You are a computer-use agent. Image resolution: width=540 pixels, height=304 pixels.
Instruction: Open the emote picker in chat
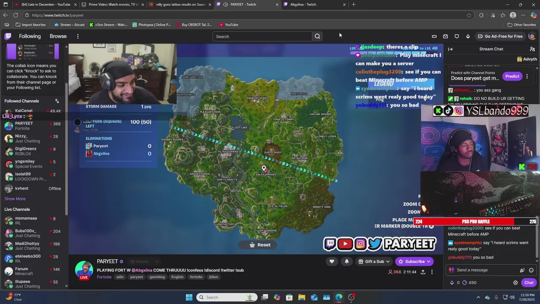531,270
